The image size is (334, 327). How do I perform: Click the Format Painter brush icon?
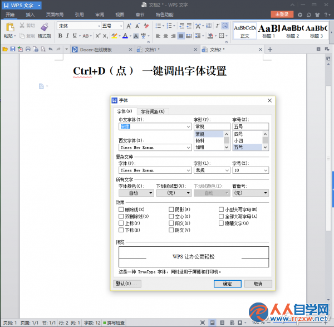tap(45, 27)
